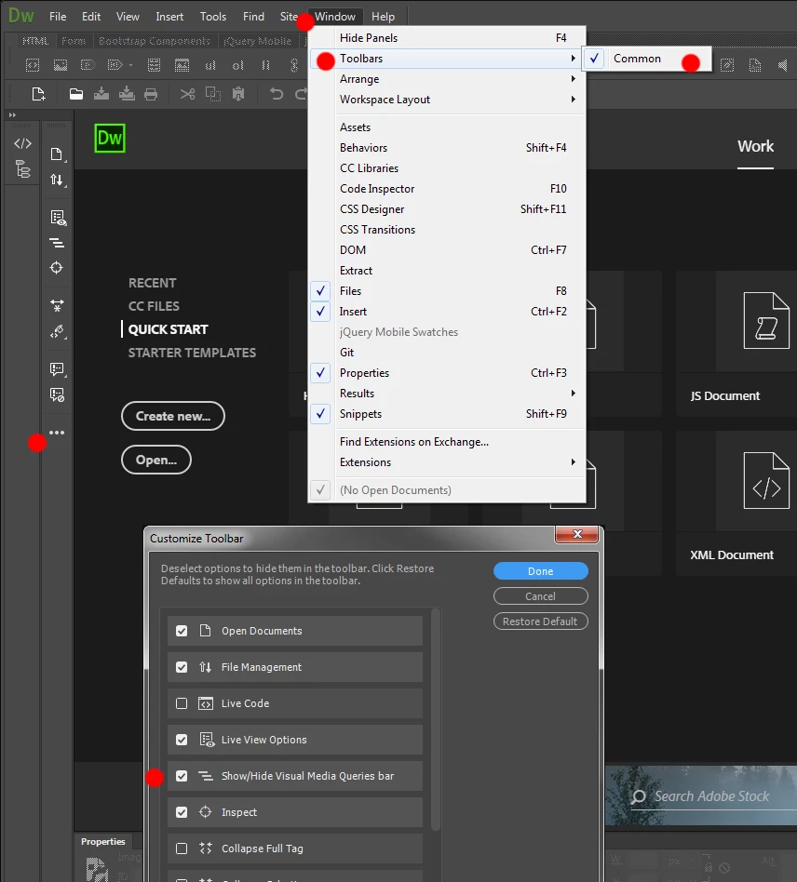This screenshot has width=797, height=882.
Task: Insert ordered list with ol icon
Action: (238, 66)
